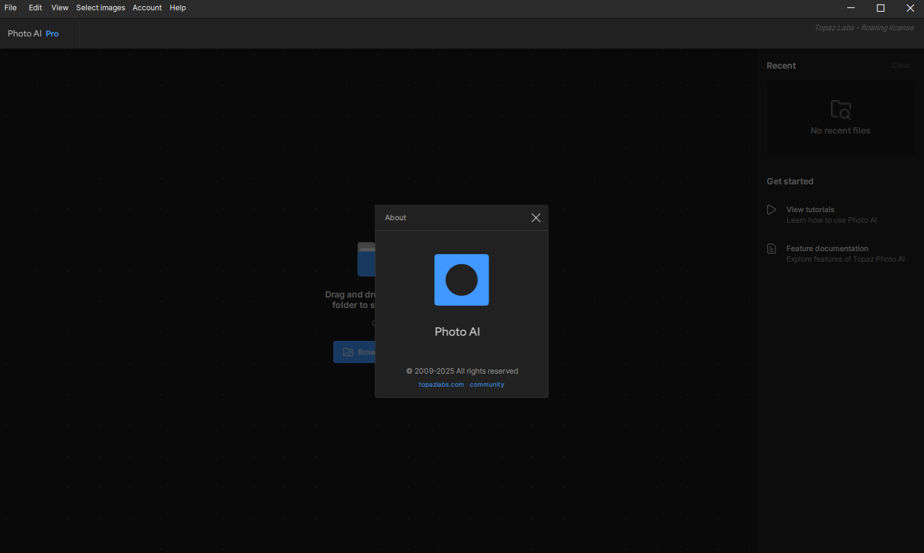Viewport: 924px width, 553px height.
Task: Open the Help menu
Action: (178, 8)
